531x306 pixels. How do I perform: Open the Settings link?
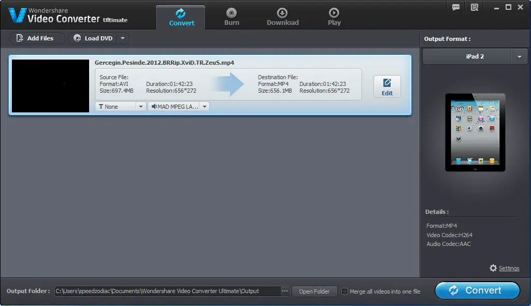(509, 268)
